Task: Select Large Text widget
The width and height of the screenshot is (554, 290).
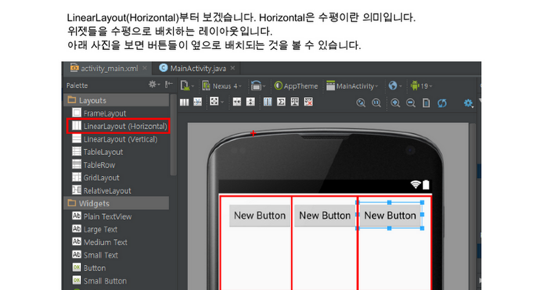Action: (x=95, y=229)
